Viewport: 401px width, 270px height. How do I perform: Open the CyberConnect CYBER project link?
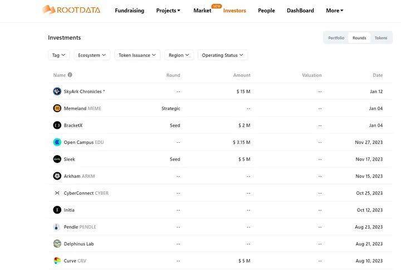[x=86, y=193]
